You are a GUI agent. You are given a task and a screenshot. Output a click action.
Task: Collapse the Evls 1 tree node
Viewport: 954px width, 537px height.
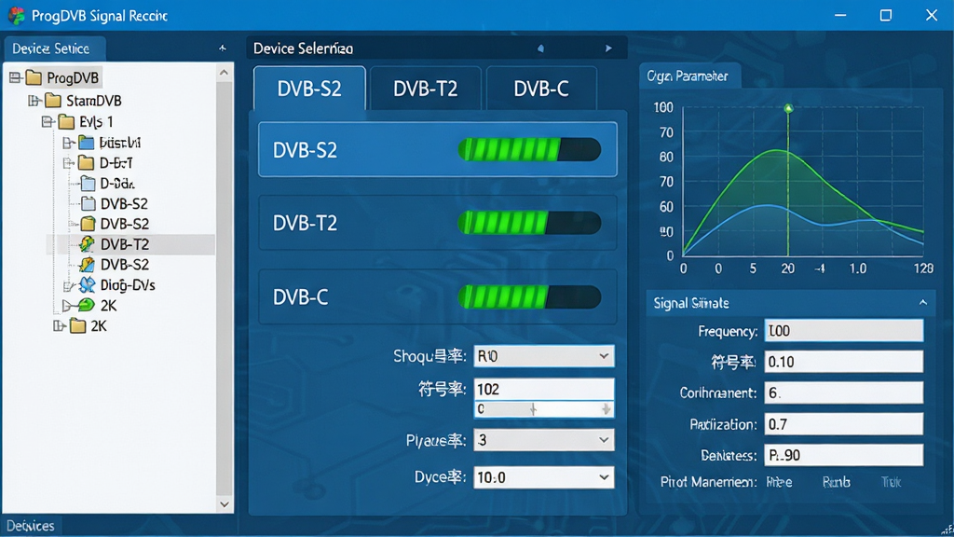point(47,122)
